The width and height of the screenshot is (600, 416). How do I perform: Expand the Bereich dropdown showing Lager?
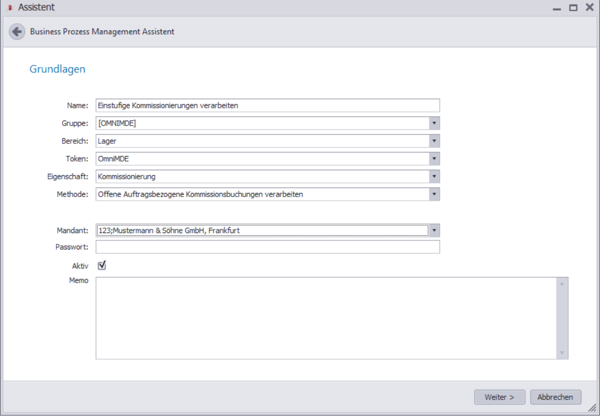434,141
